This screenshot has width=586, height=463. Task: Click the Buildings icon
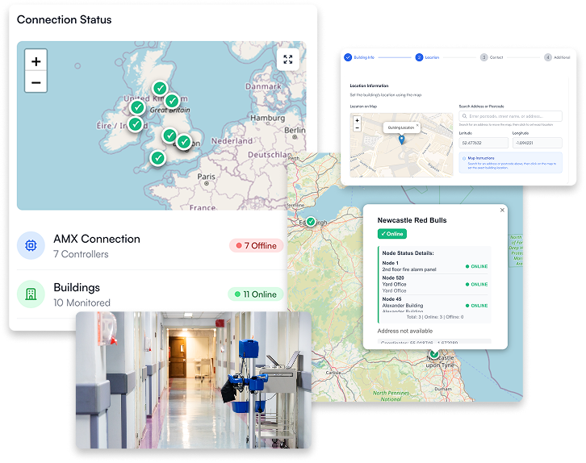click(x=31, y=294)
